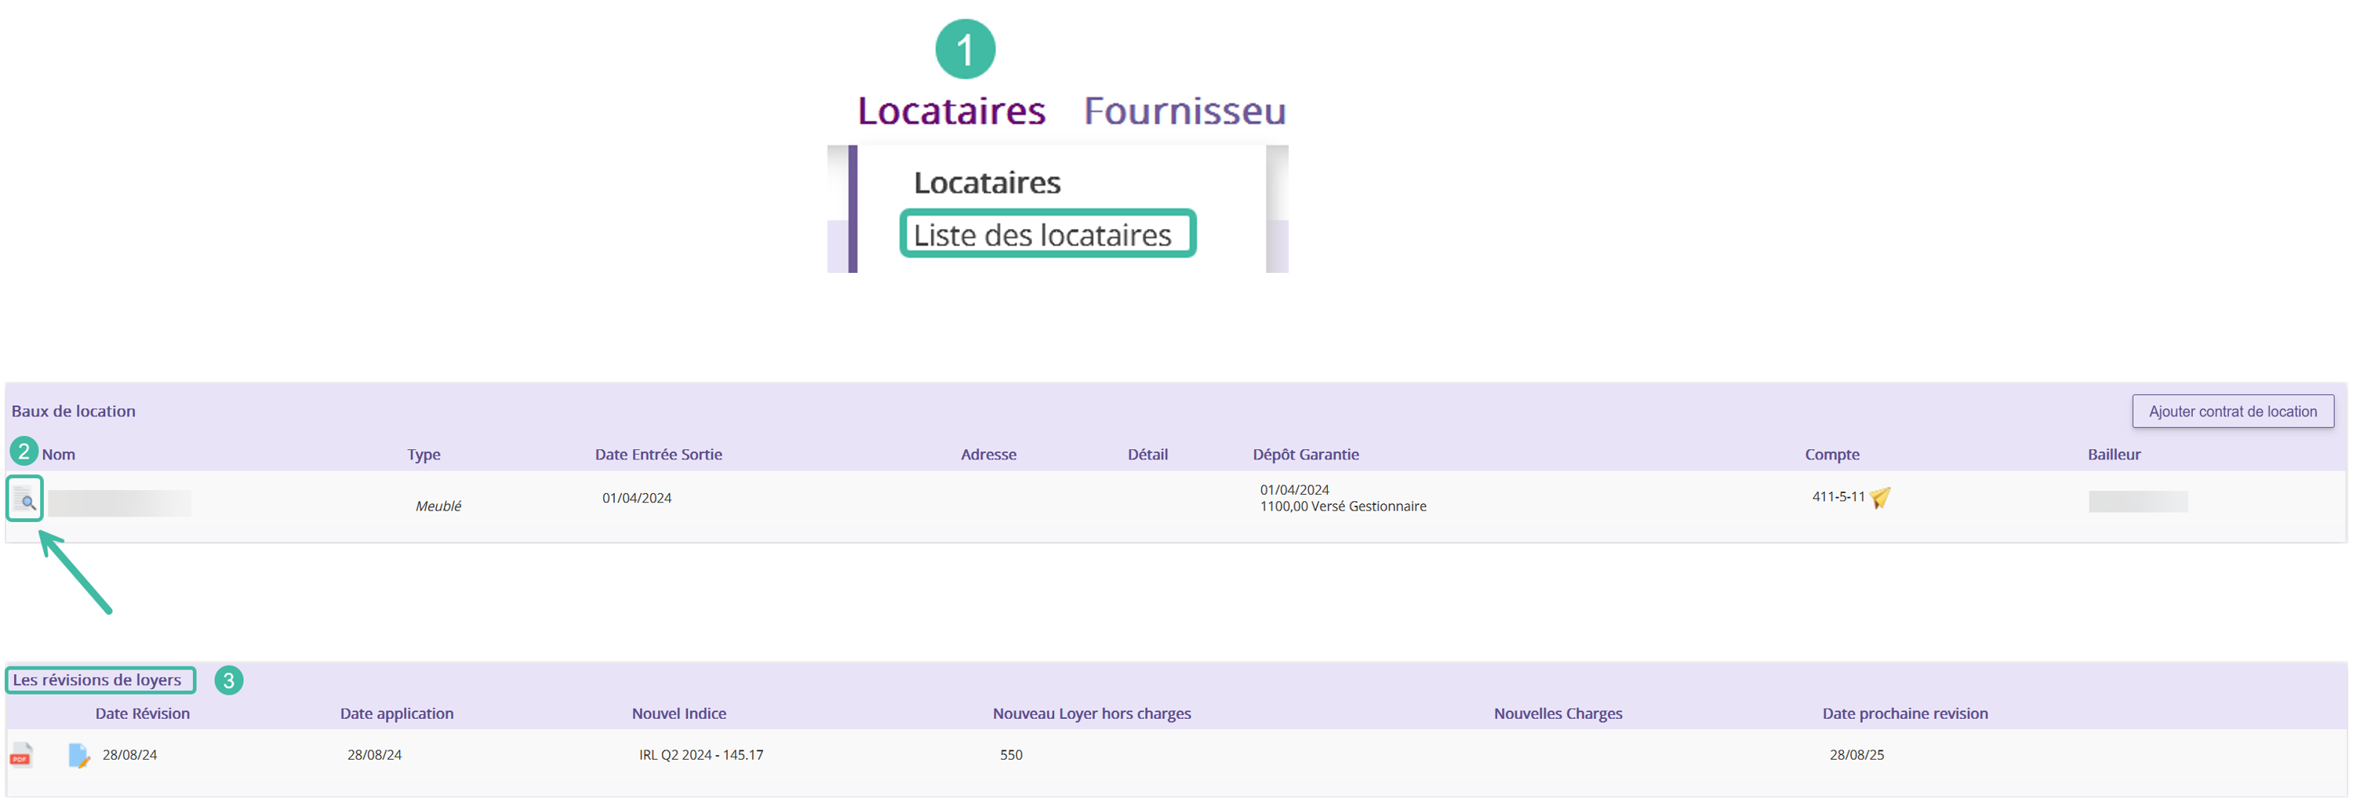The width and height of the screenshot is (2353, 806).
Task: Click the Date application column header
Action: coord(396,713)
